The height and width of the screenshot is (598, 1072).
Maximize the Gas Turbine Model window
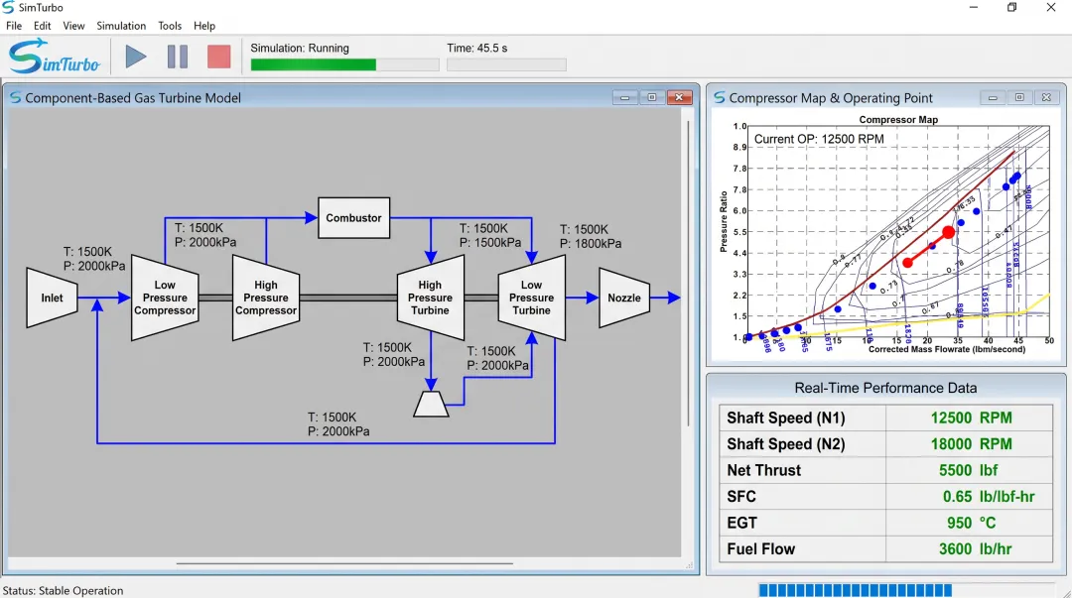point(651,98)
